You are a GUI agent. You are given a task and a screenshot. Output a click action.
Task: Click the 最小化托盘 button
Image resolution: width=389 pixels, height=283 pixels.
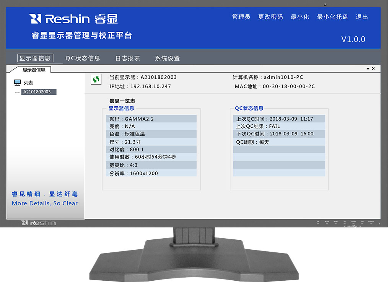(x=332, y=17)
